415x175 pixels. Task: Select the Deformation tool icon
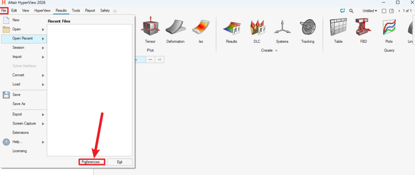pyautogui.click(x=175, y=28)
